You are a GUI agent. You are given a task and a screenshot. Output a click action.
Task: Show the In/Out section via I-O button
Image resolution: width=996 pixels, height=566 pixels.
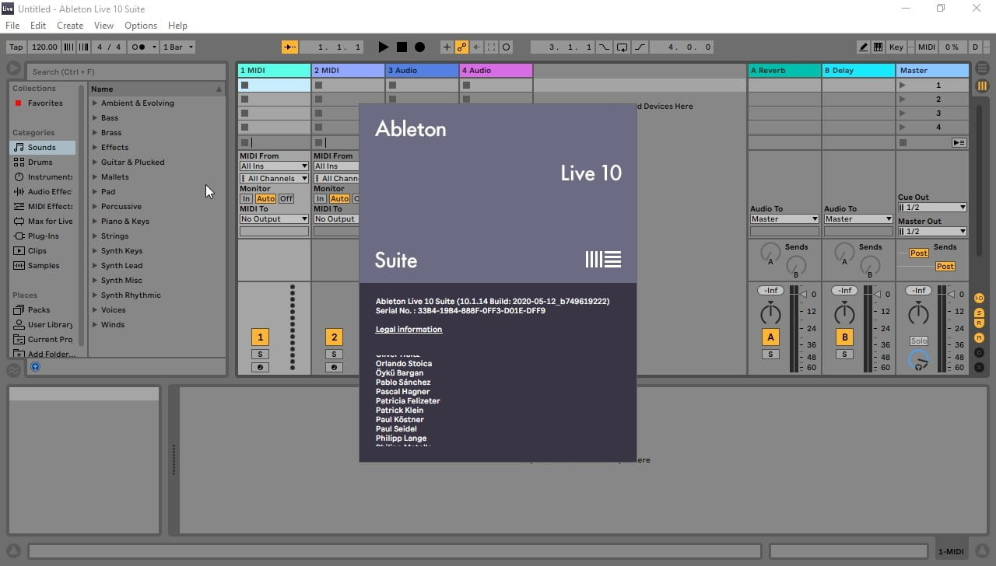[x=979, y=299]
